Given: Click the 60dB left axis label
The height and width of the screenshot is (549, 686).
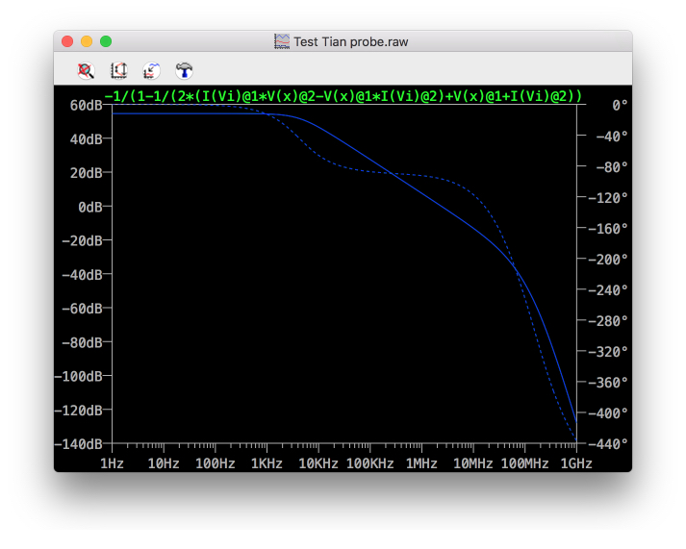Looking at the screenshot, I should pyautogui.click(x=86, y=106).
